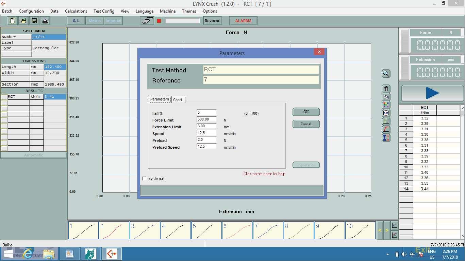Click the specimen Type value 'Rectangular'

49,48
